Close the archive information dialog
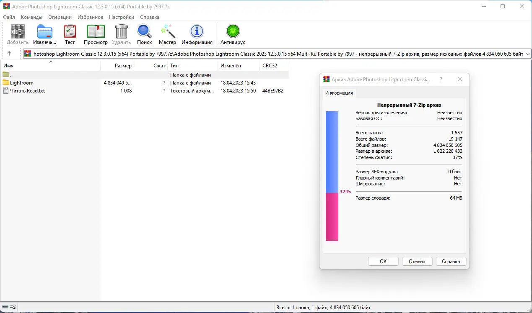532x313 pixels. click(x=460, y=79)
